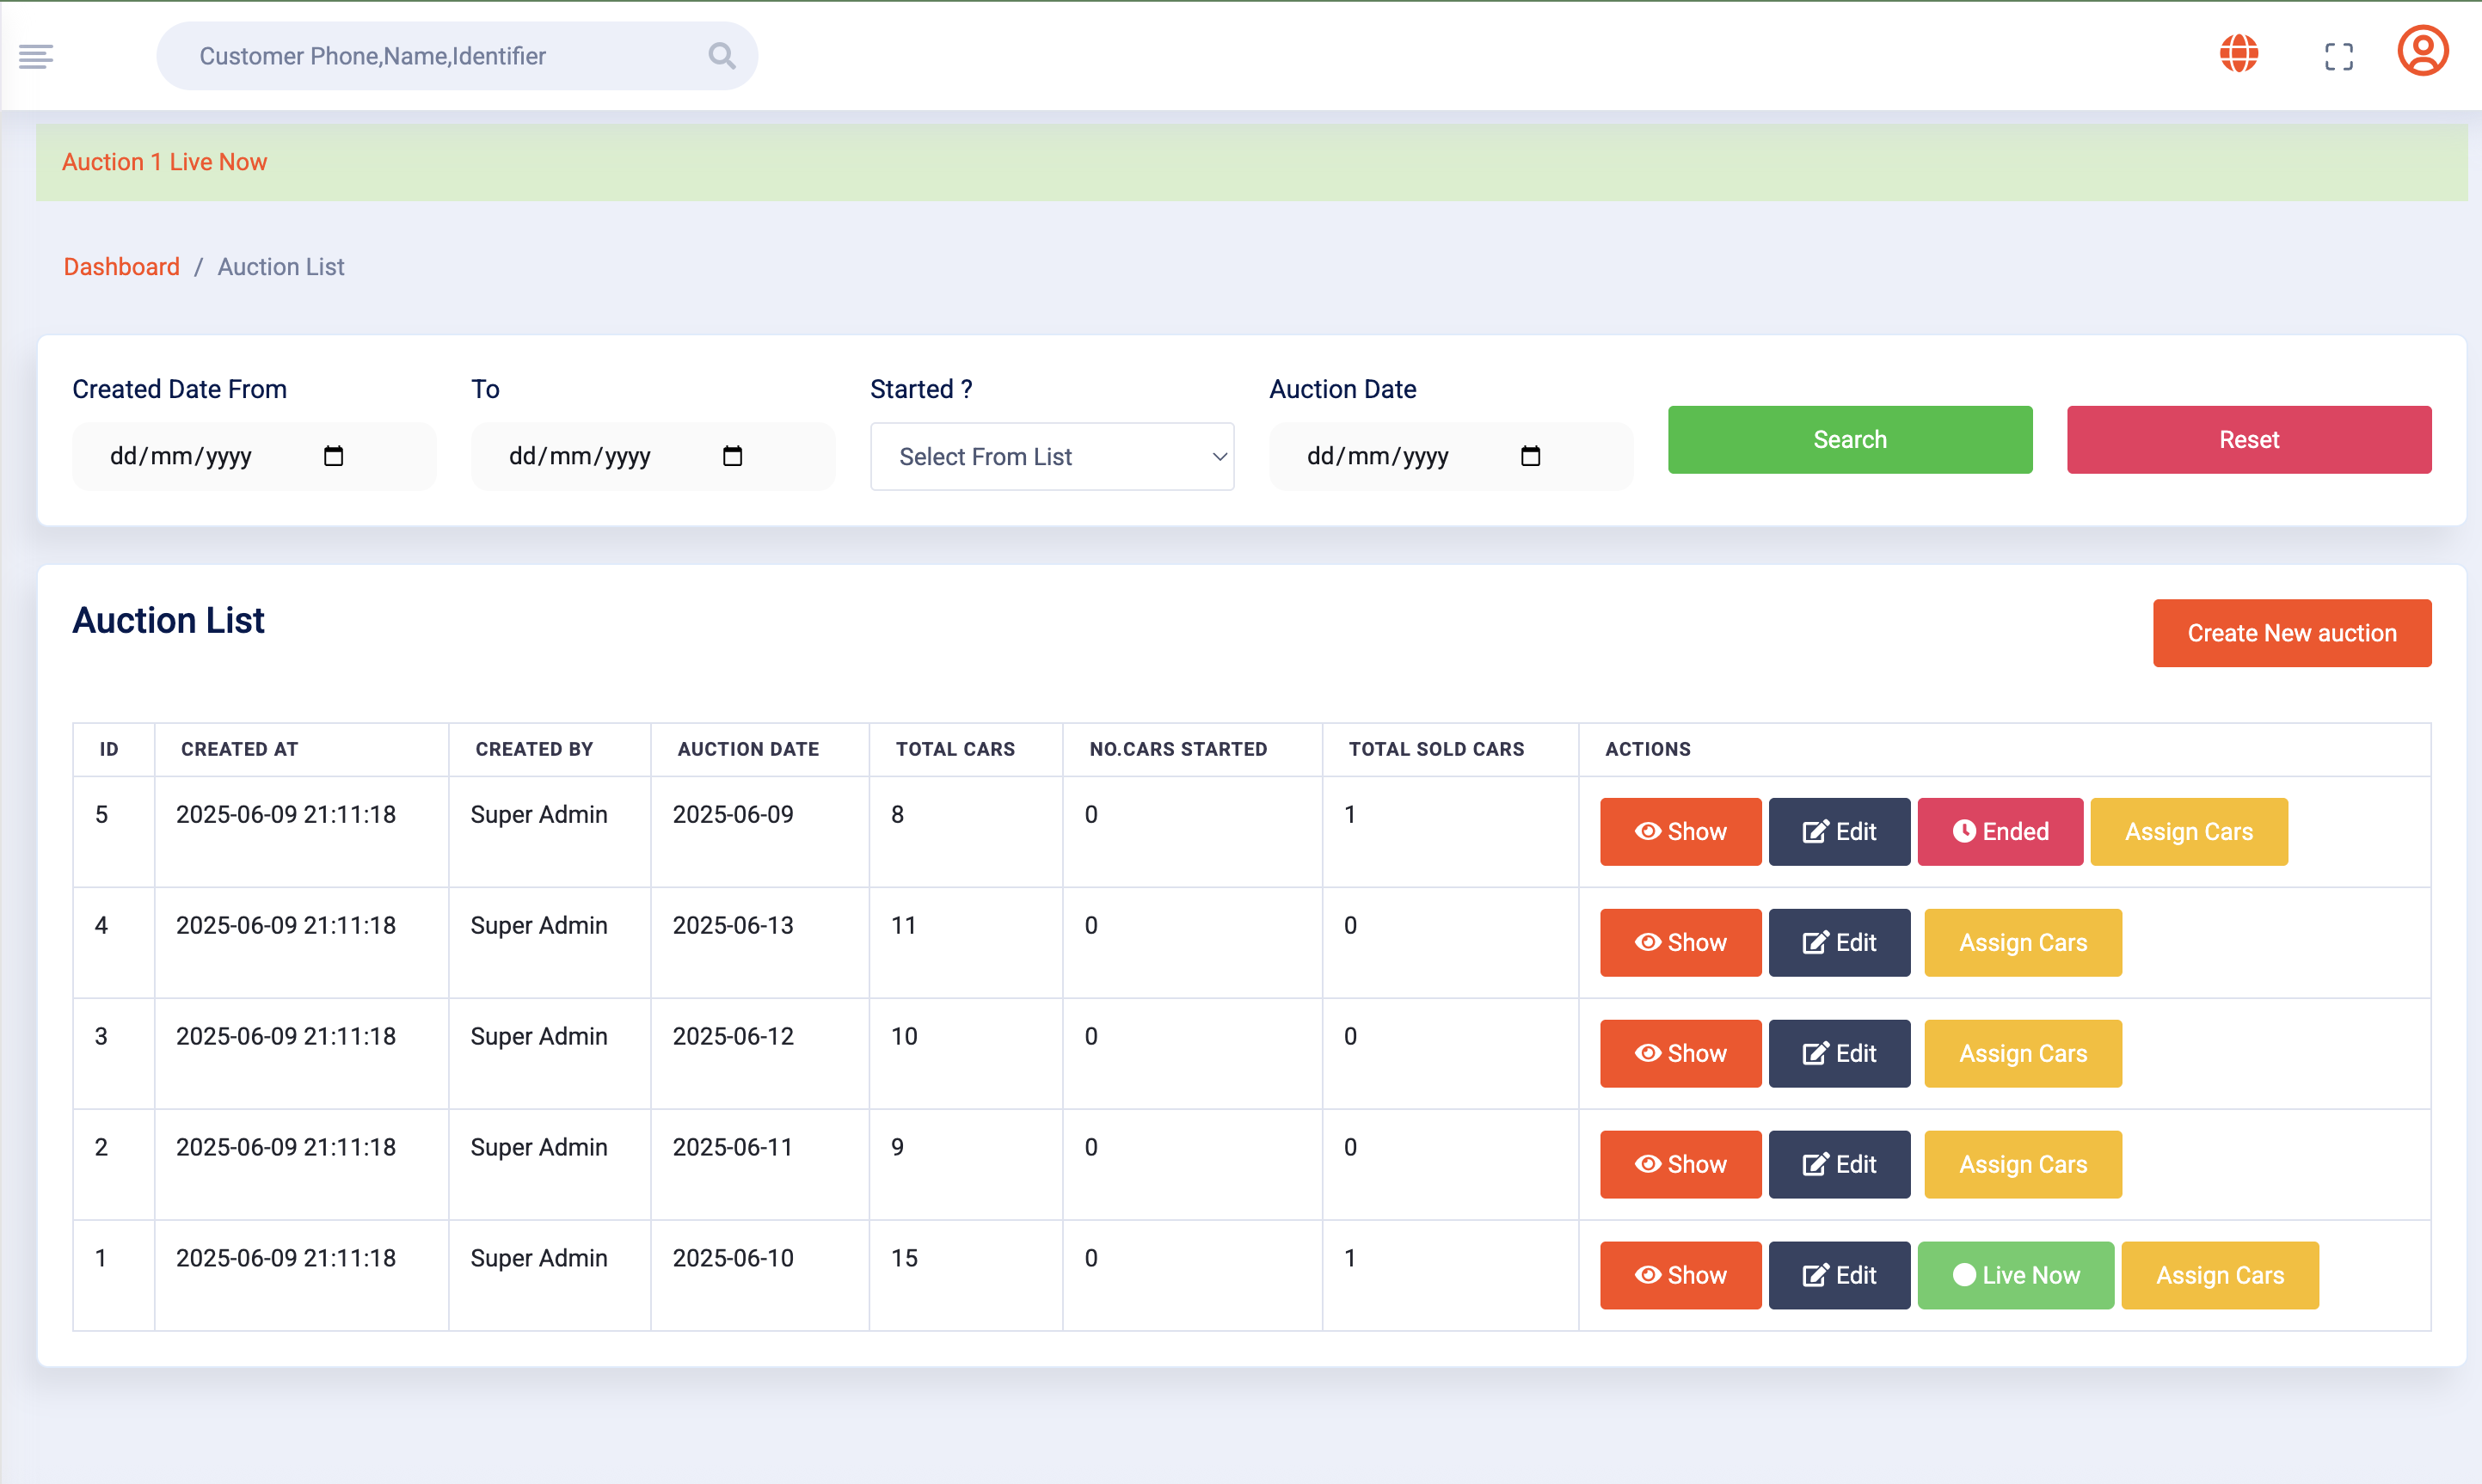Click the green Search button

(x=1849, y=440)
